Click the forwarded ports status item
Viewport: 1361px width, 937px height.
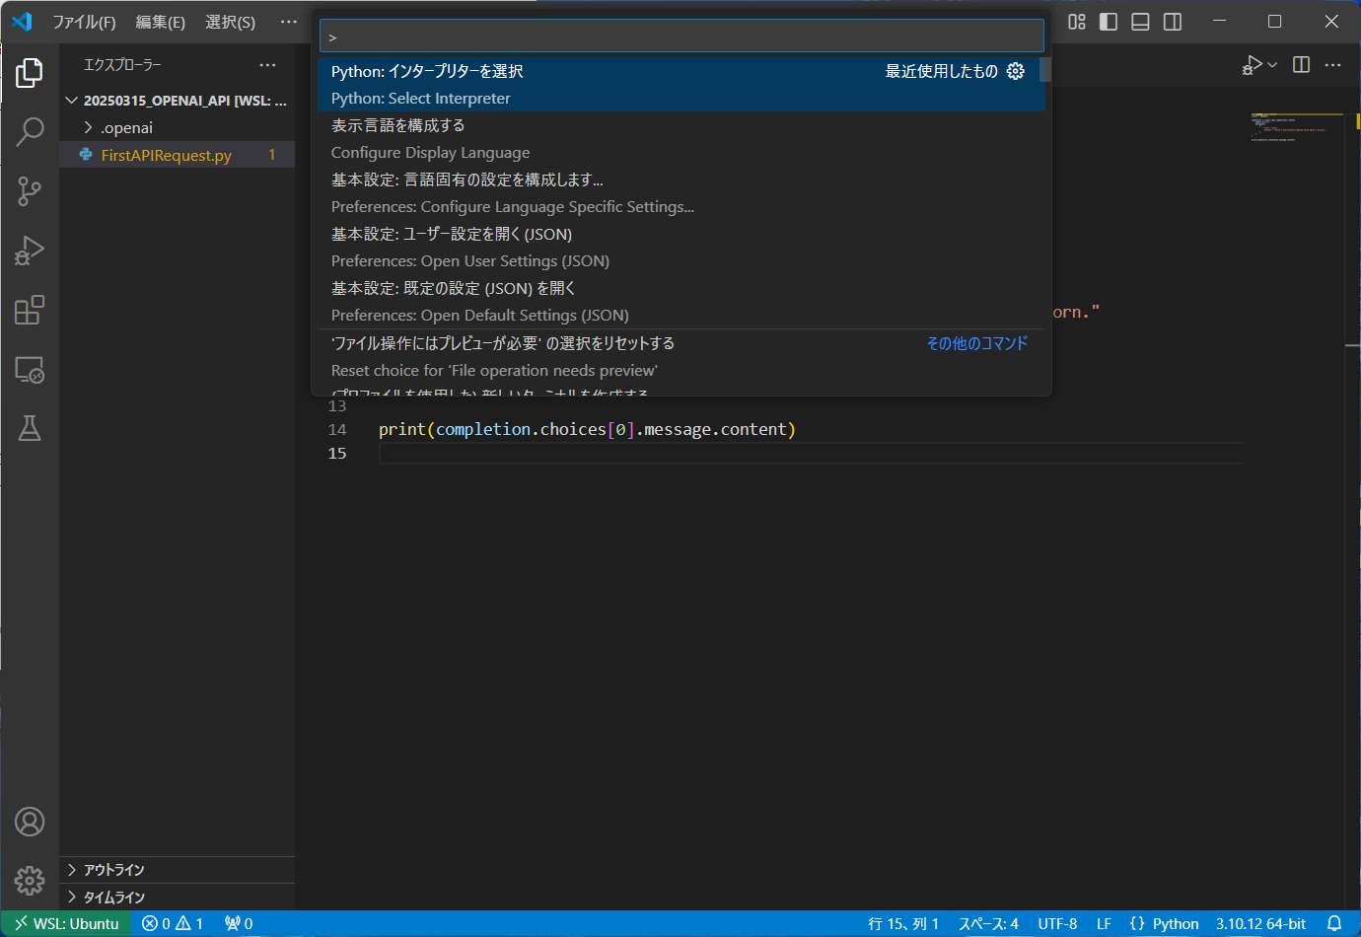239,924
